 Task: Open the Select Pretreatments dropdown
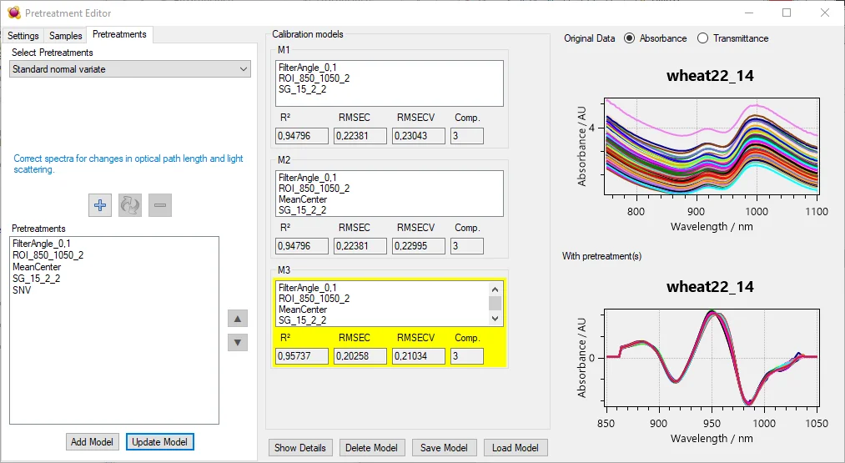[x=131, y=69]
